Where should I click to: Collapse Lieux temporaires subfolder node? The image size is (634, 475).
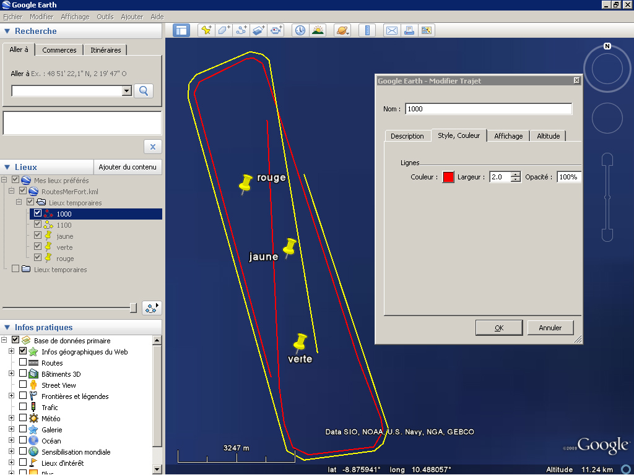pos(19,202)
